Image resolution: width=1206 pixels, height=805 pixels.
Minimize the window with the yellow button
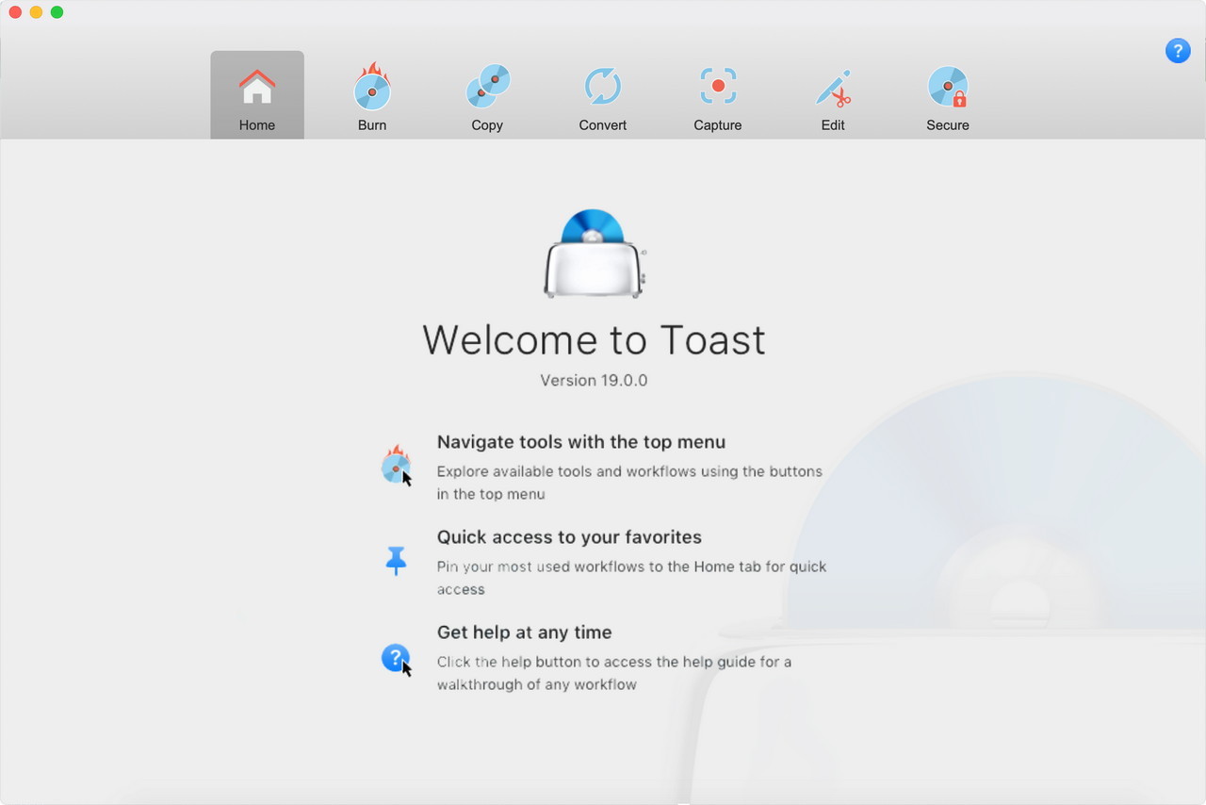pyautogui.click(x=36, y=12)
